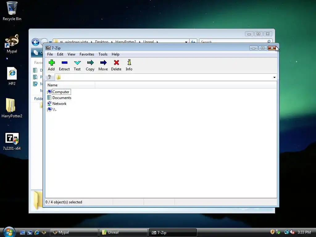The width and height of the screenshot is (316, 237).
Task: Open the Favorites menu
Action: click(x=87, y=54)
